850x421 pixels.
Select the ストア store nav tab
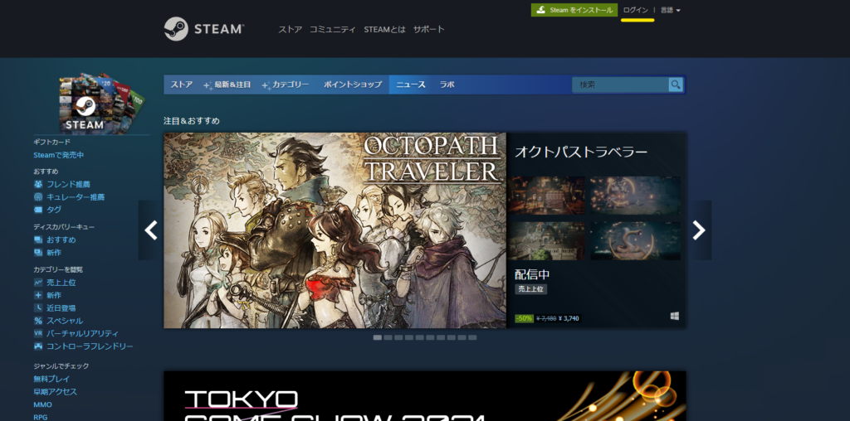(182, 85)
